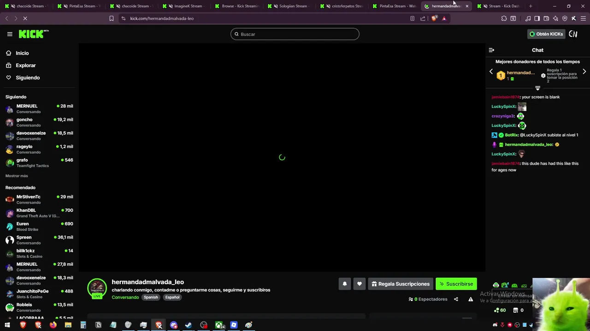Viewport: 590px width, 331px height.
Task: Open recommended channel billk1ckz
Action: coord(39,253)
